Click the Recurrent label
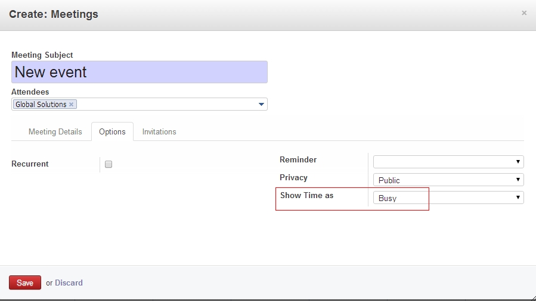This screenshot has height=301, width=536. point(30,164)
